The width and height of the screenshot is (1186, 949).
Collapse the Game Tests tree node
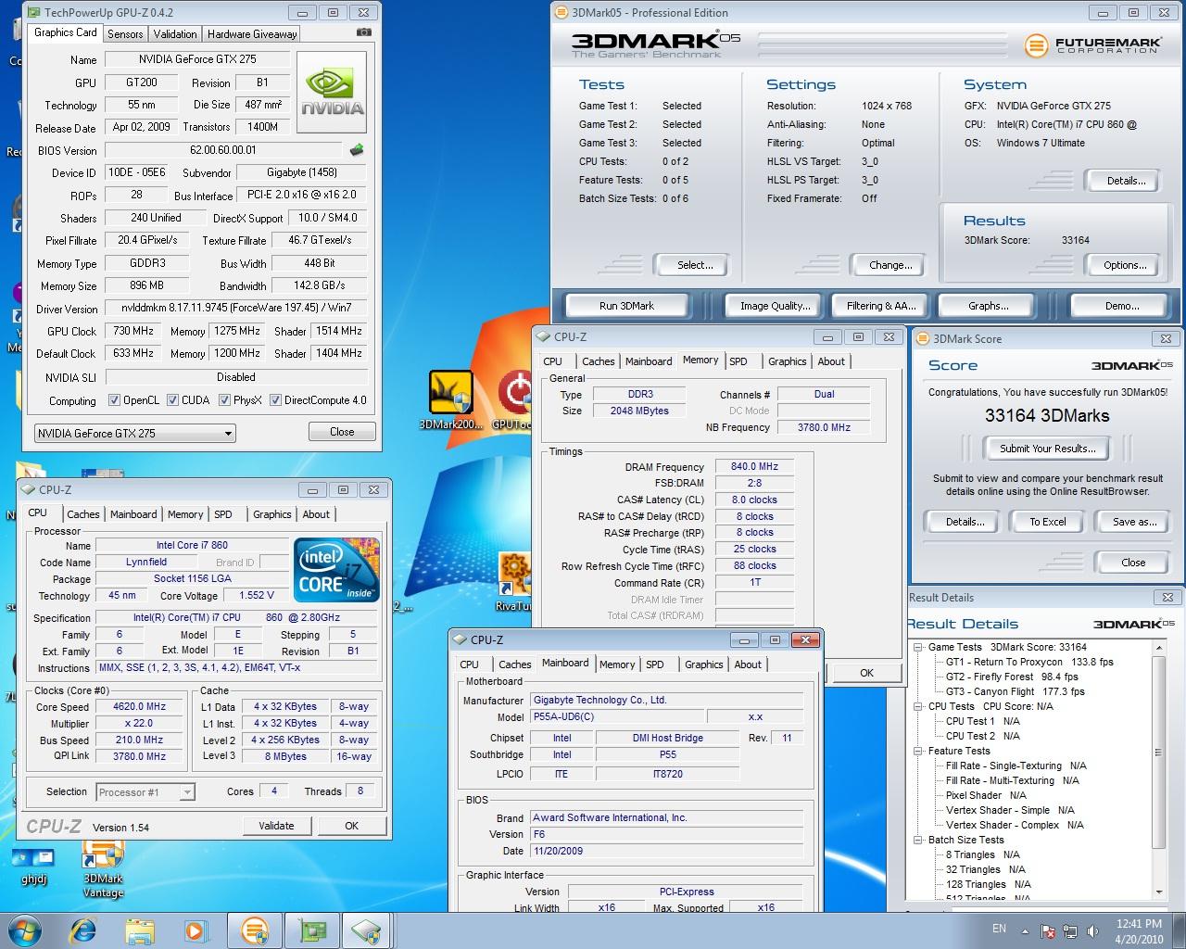click(918, 647)
